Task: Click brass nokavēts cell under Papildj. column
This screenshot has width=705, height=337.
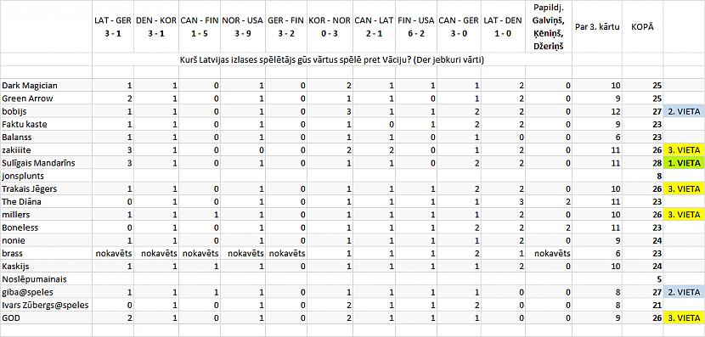Action: 549,254
